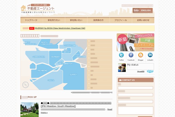Focus the CONTACT US message textarea
This screenshot has width=175, height=117.
(136, 111)
